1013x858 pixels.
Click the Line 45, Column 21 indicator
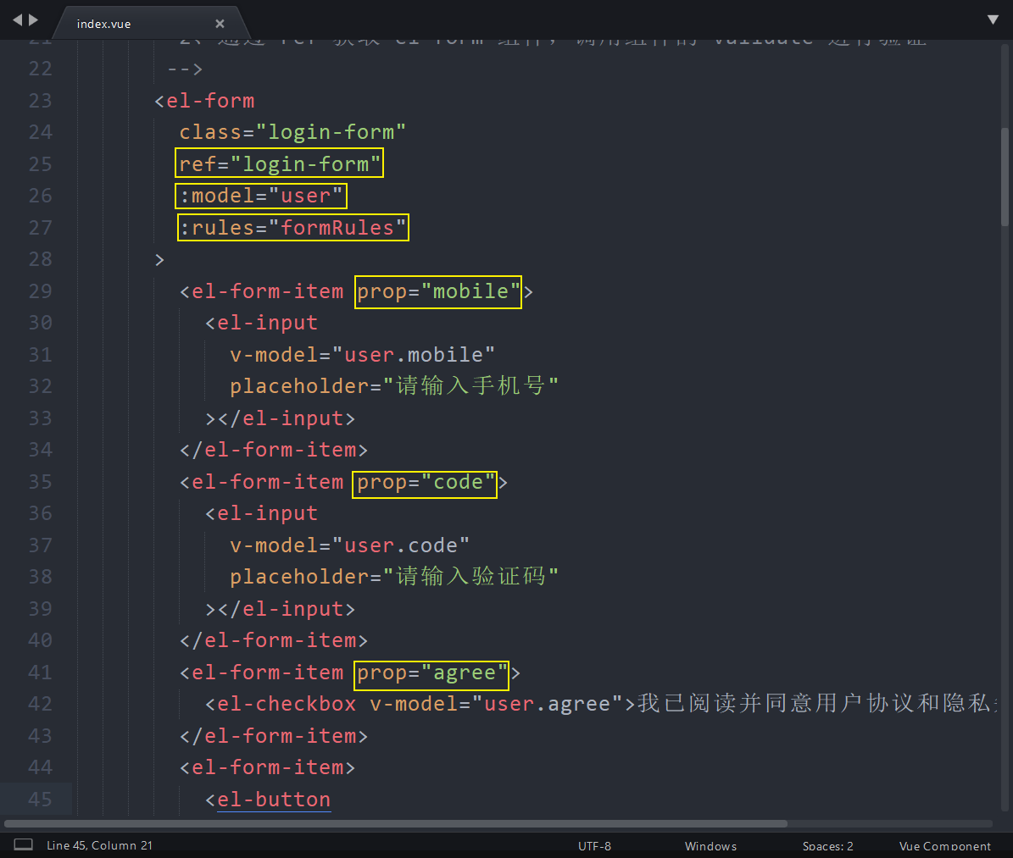click(x=100, y=845)
